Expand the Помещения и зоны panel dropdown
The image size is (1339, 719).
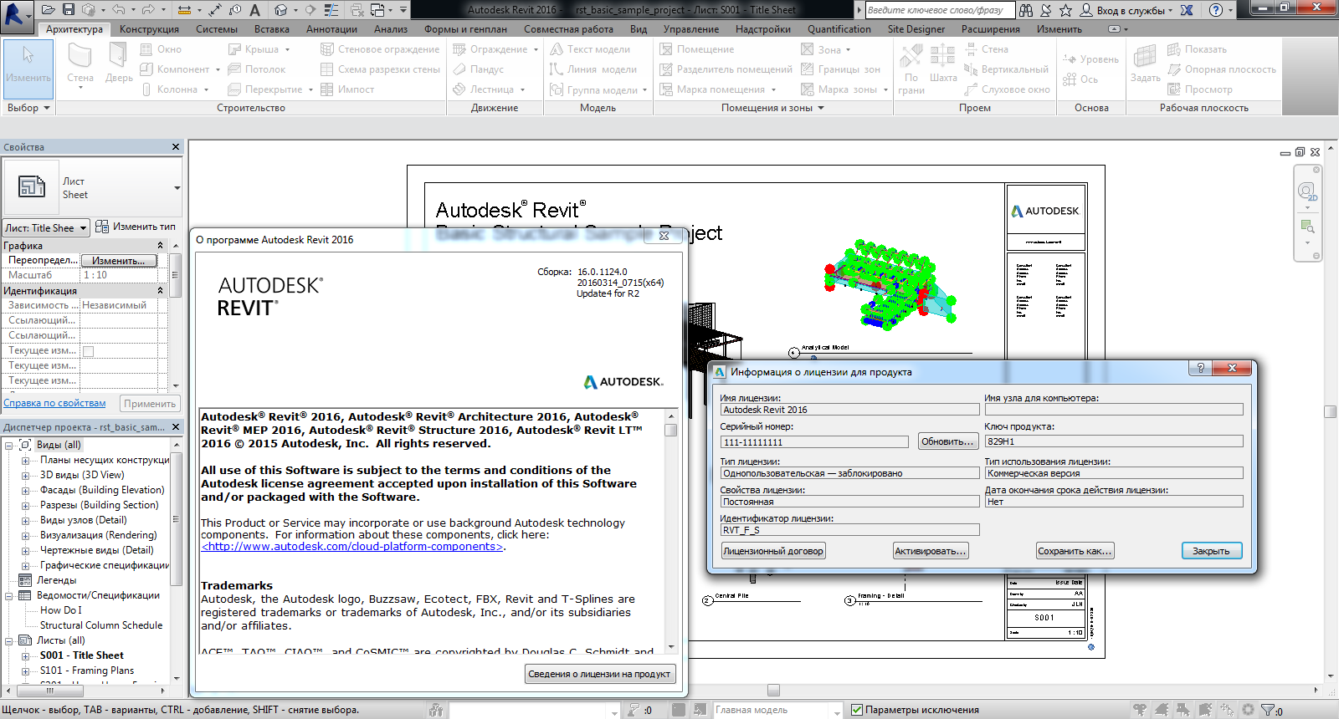(821, 108)
